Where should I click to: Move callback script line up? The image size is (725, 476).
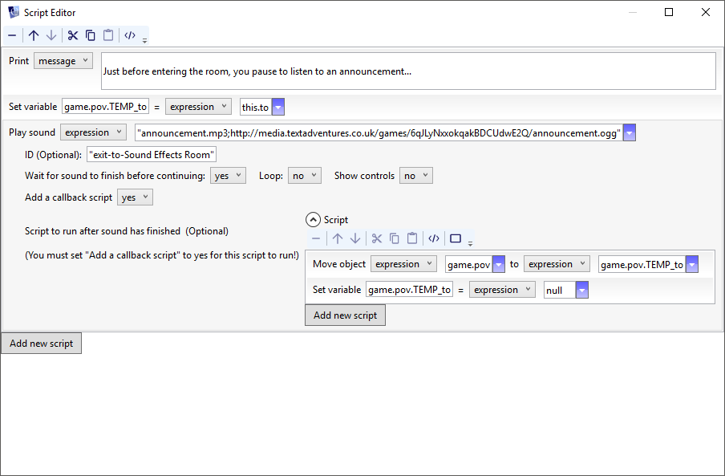pyautogui.click(x=338, y=238)
